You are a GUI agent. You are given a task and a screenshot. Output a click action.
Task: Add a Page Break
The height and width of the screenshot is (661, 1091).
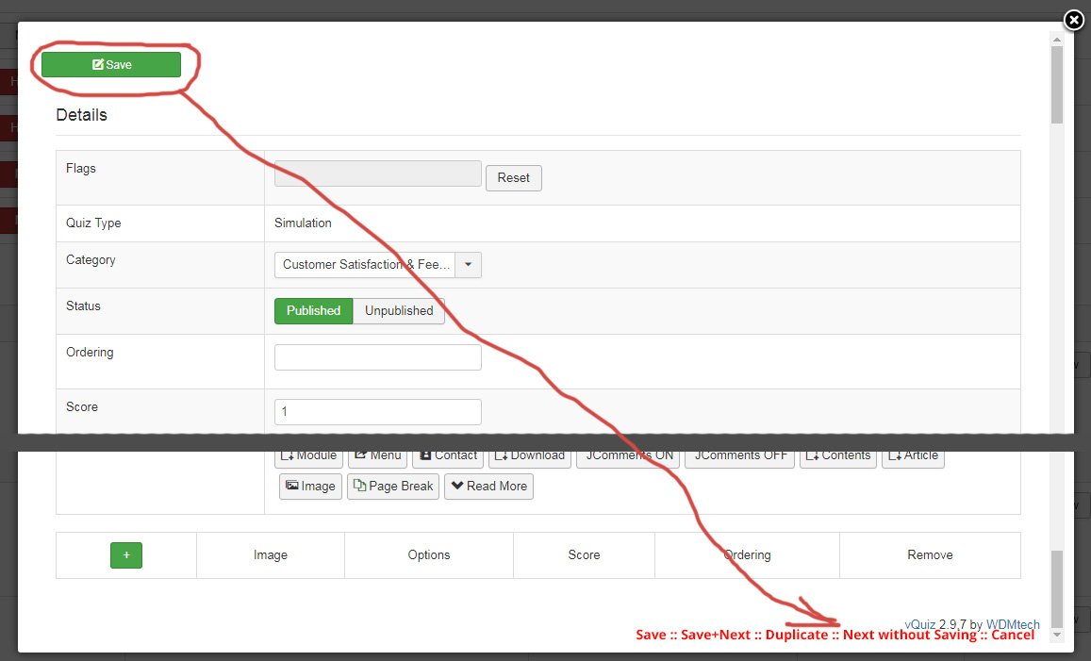pyautogui.click(x=393, y=487)
